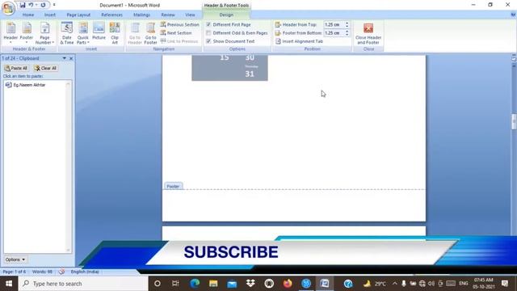The height and width of the screenshot is (291, 517).
Task: Redo the last action
Action: (x=43, y=5)
